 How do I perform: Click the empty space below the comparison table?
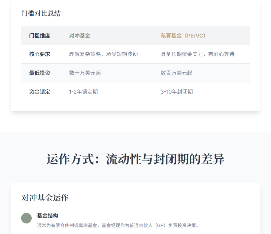(x=135, y=105)
